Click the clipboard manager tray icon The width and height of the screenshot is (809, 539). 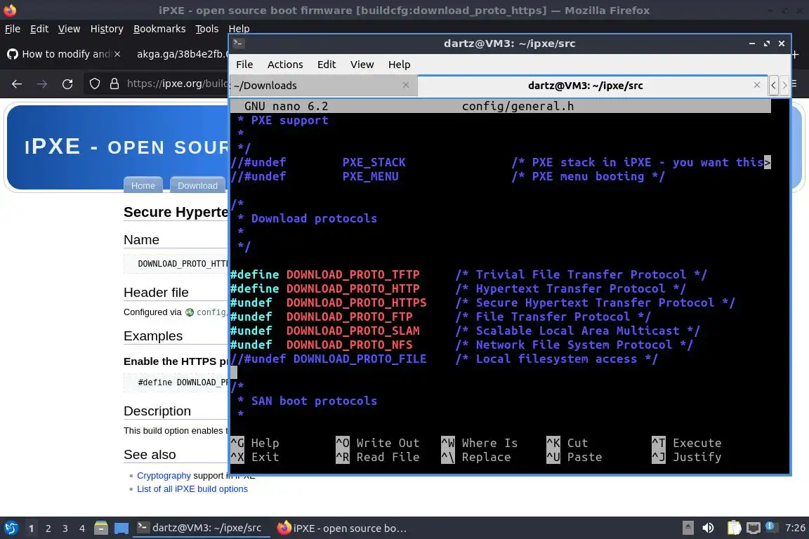pos(734,528)
